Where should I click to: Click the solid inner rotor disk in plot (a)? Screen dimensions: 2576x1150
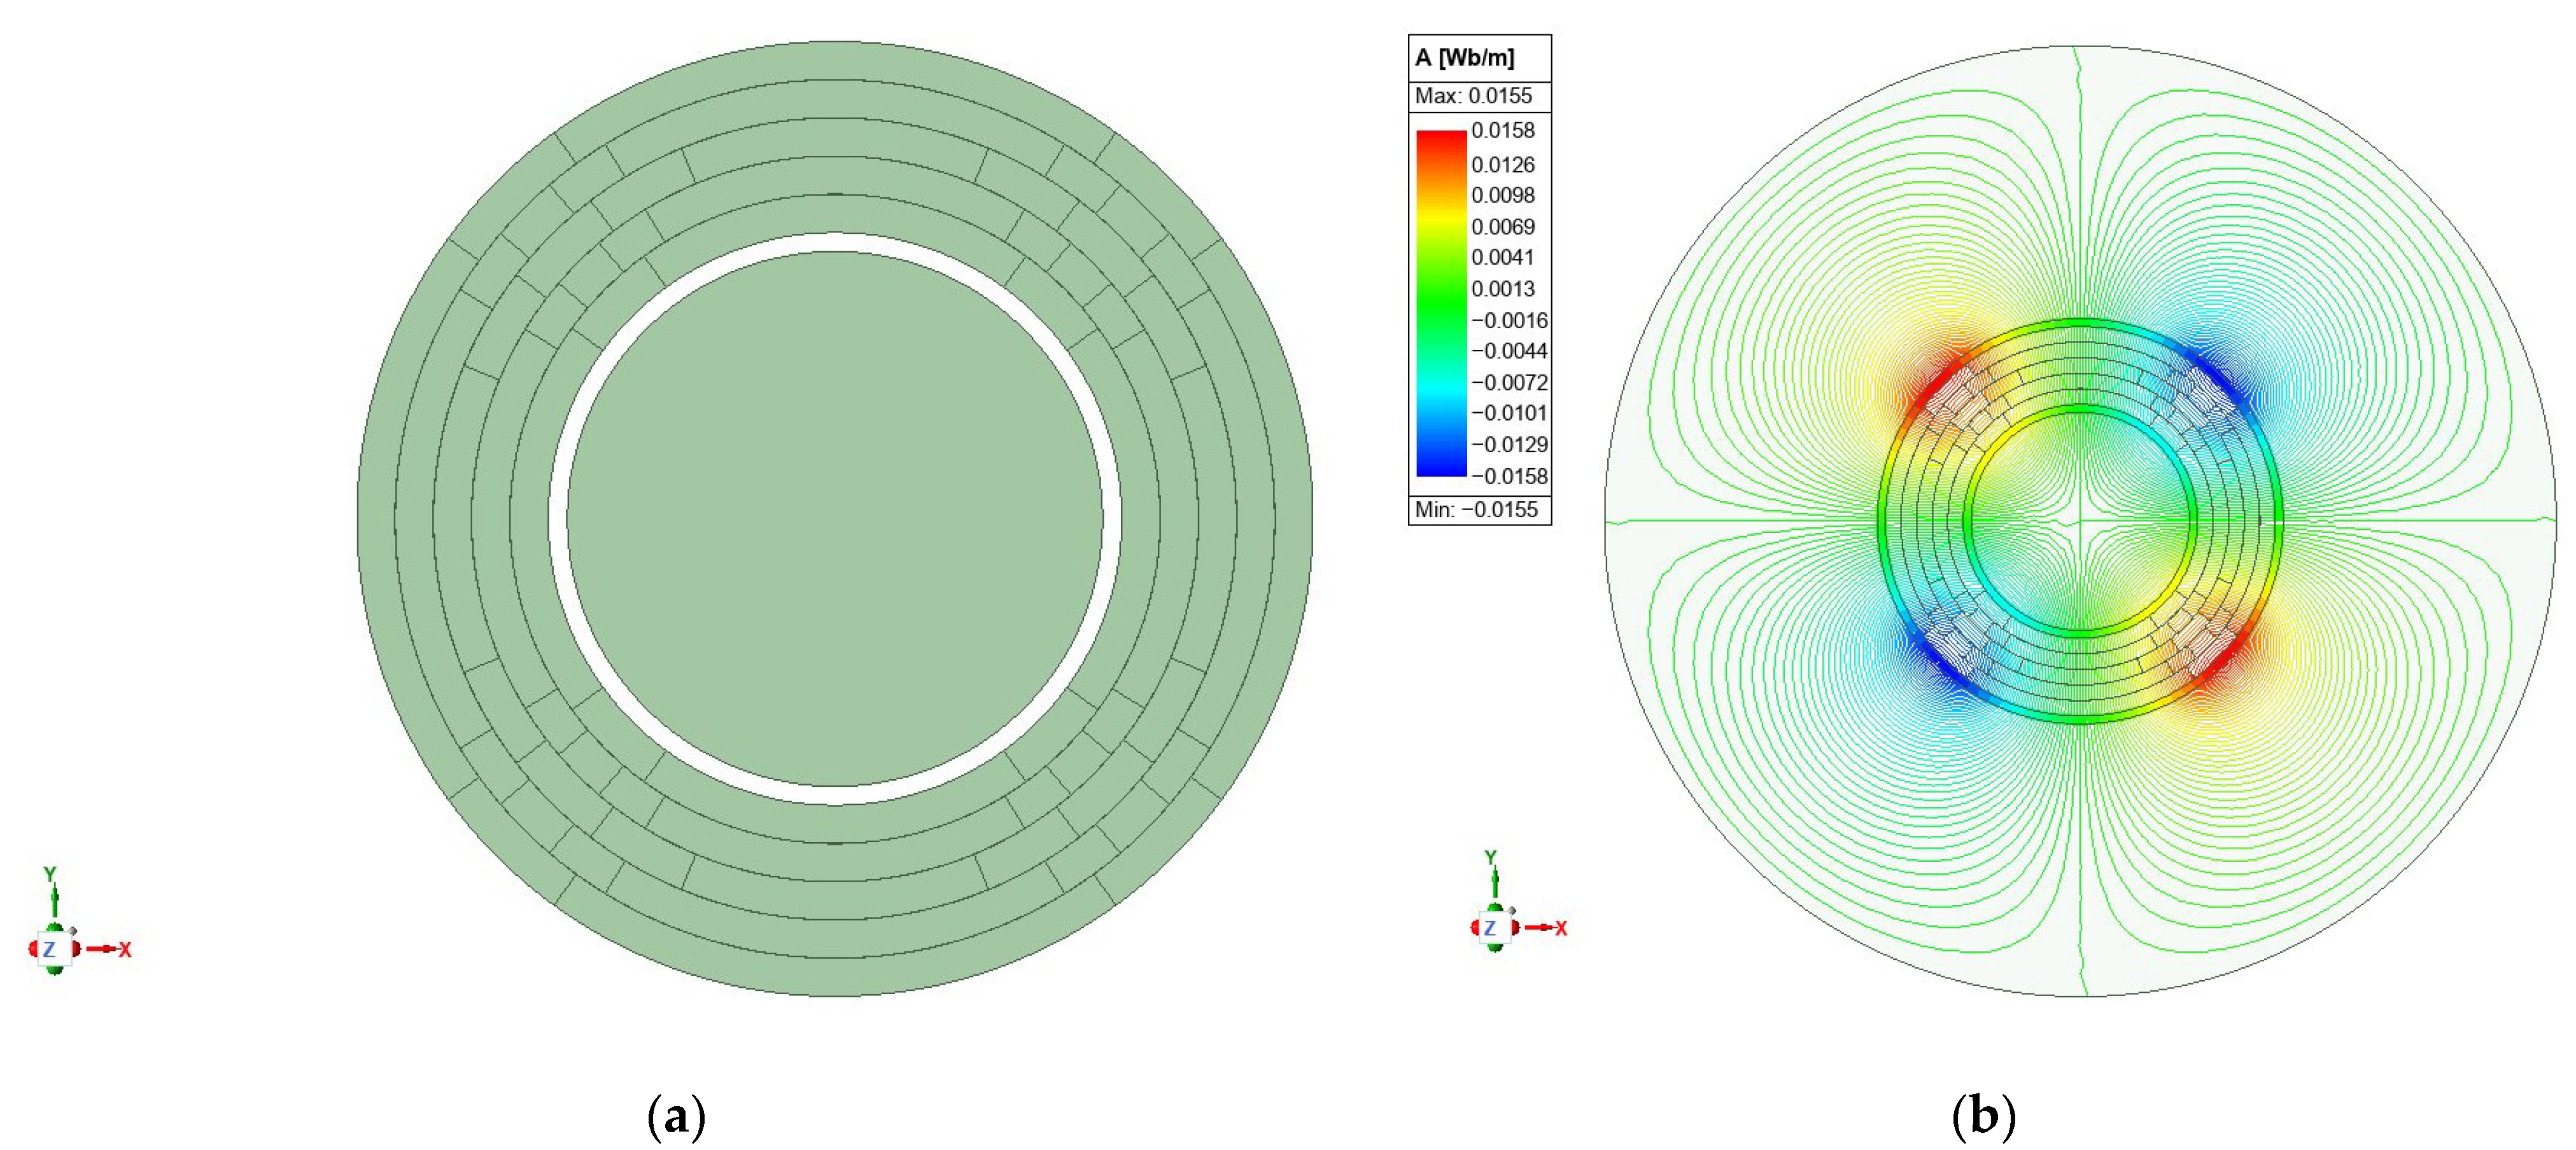click(x=834, y=520)
